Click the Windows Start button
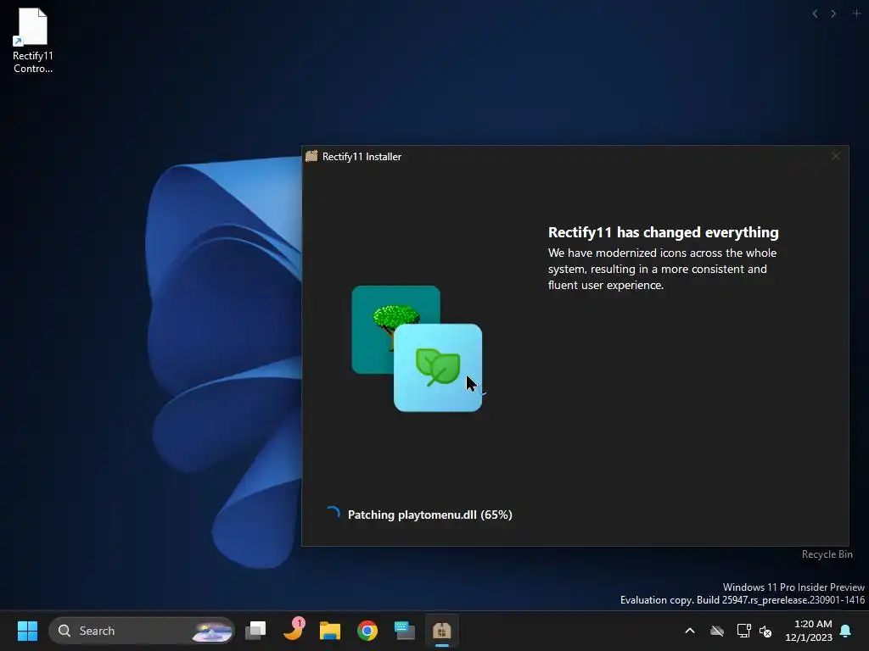Image resolution: width=869 pixels, height=651 pixels. tap(27, 631)
